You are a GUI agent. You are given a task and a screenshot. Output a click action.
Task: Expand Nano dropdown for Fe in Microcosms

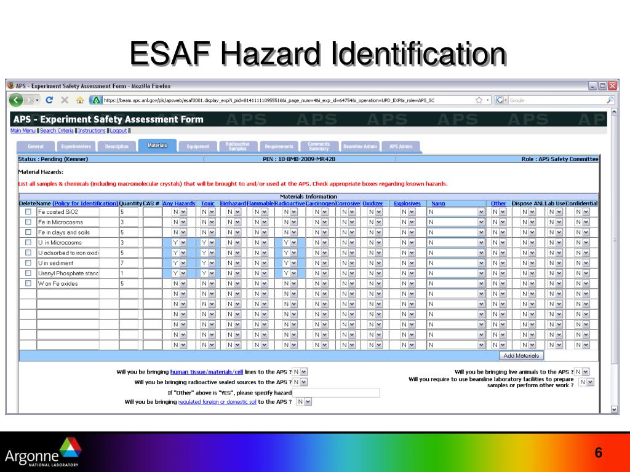456,222
